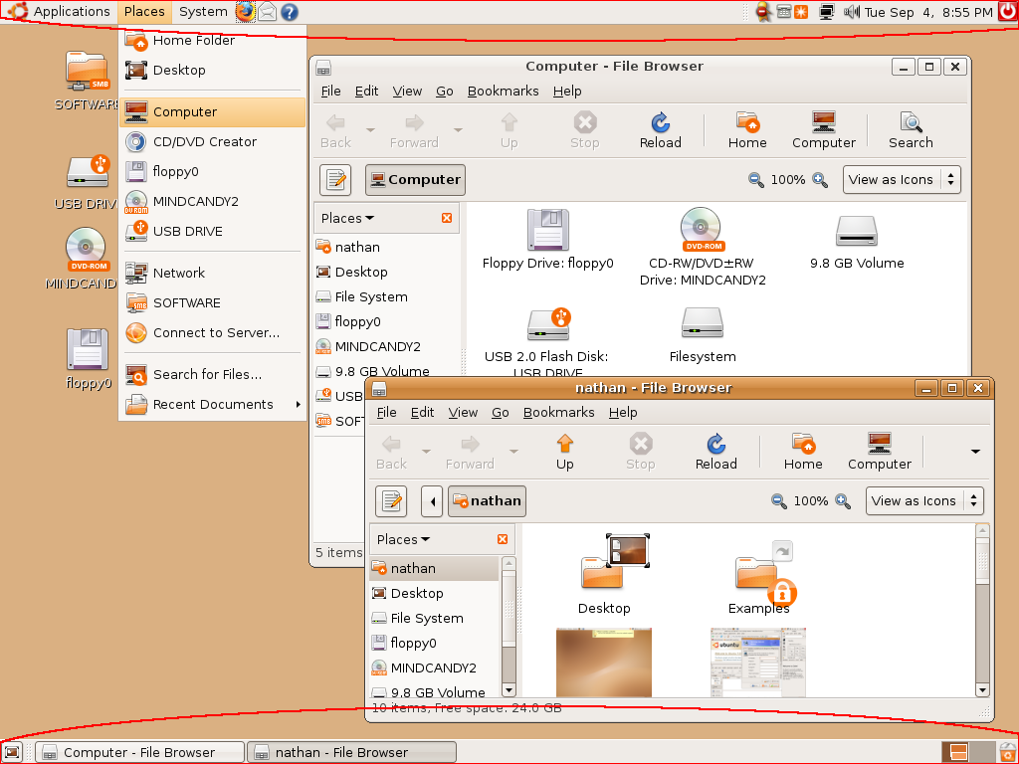This screenshot has height=764, width=1019.
Task: Zoom out in Computer window
Action: [x=756, y=180]
